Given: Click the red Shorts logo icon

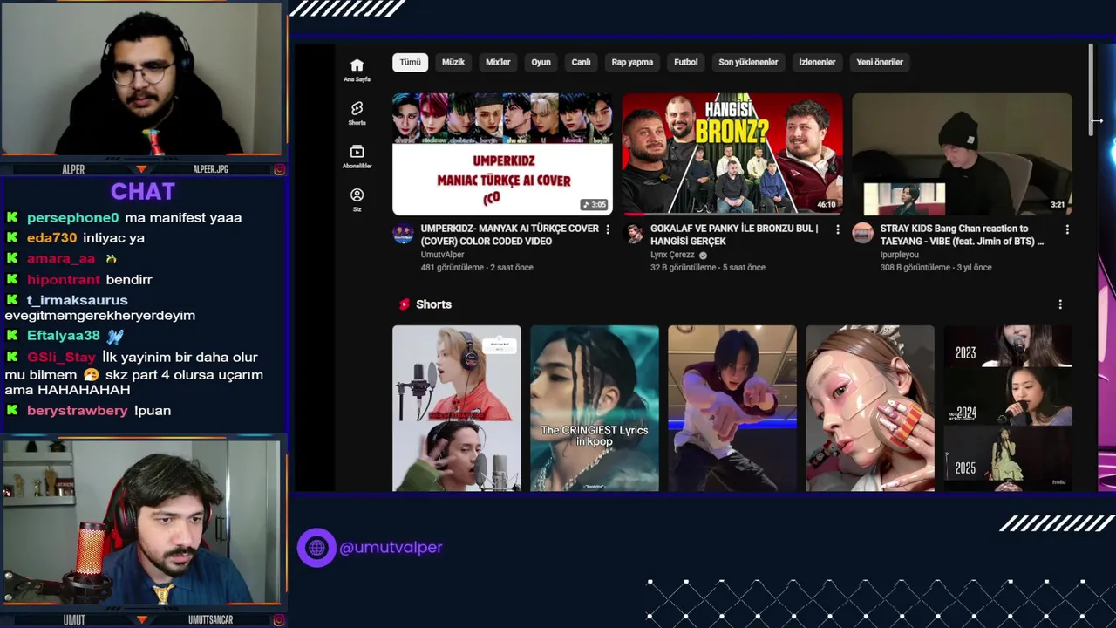Looking at the screenshot, I should coord(404,304).
